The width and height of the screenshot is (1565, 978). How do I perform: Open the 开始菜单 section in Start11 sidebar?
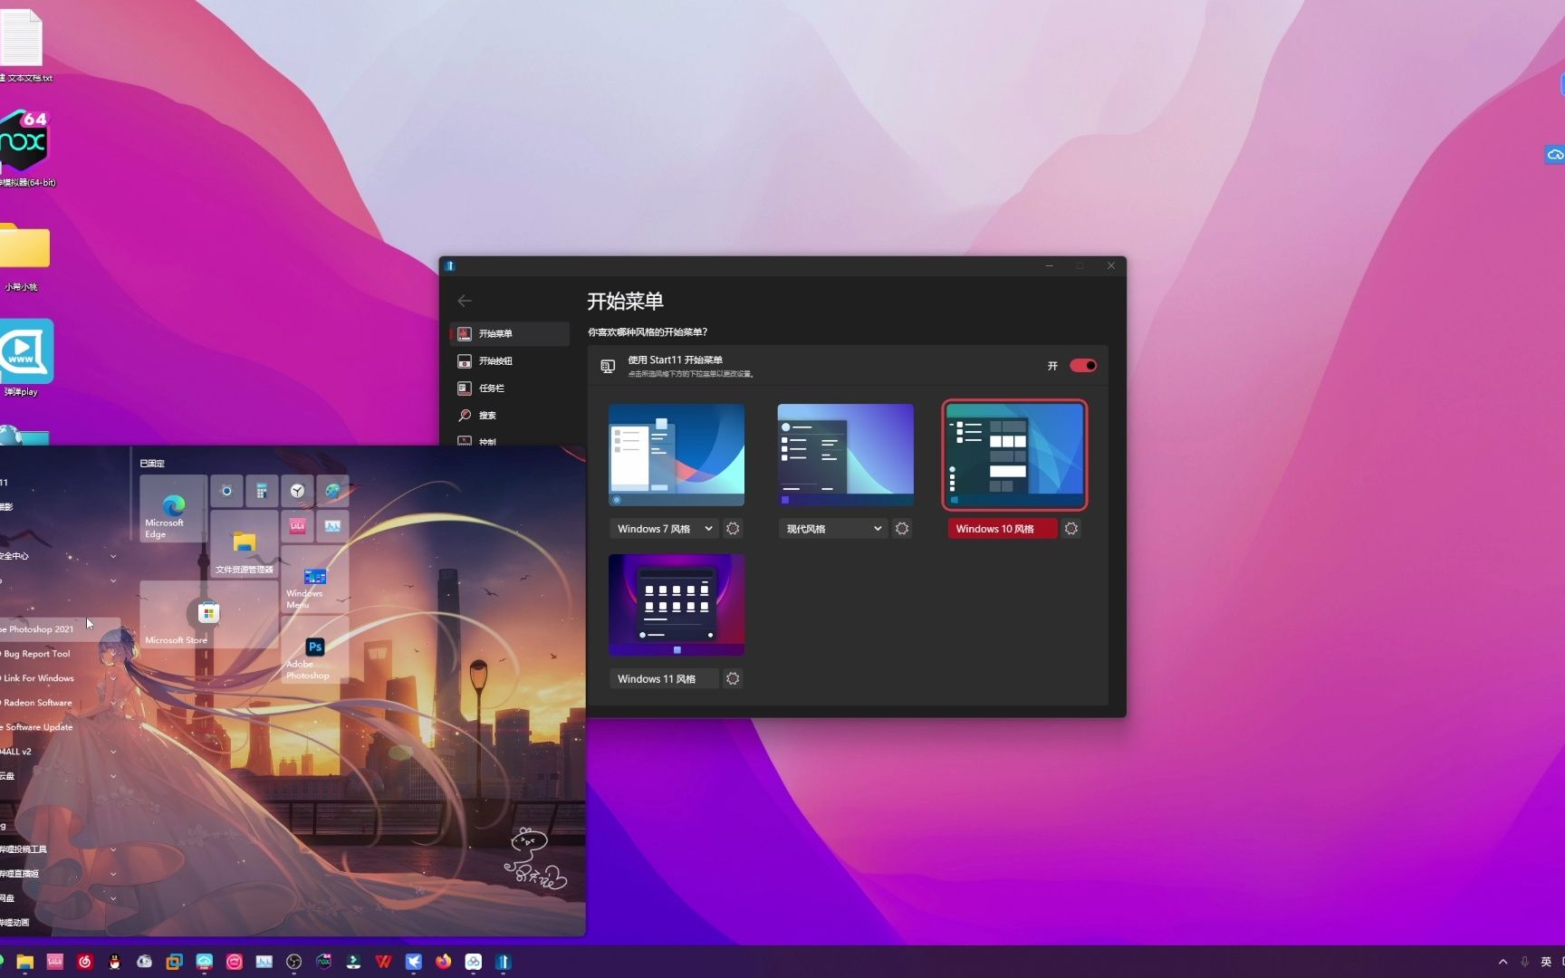point(509,333)
